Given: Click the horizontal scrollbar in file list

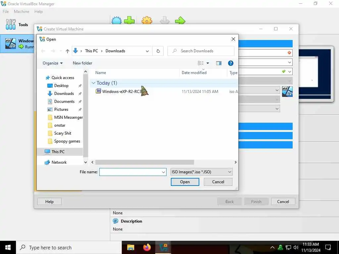Looking at the screenshot, I should click(x=144, y=162).
